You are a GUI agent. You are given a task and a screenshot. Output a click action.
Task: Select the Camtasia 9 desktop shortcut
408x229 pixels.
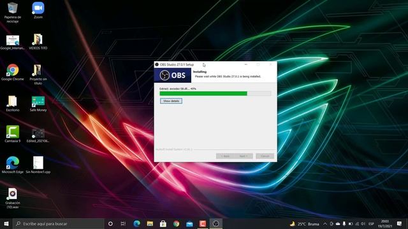coord(13,134)
